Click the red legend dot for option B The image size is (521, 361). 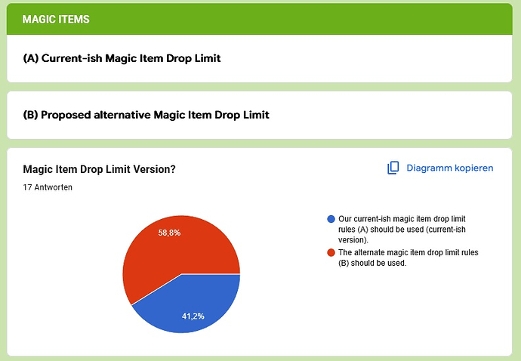(x=331, y=253)
